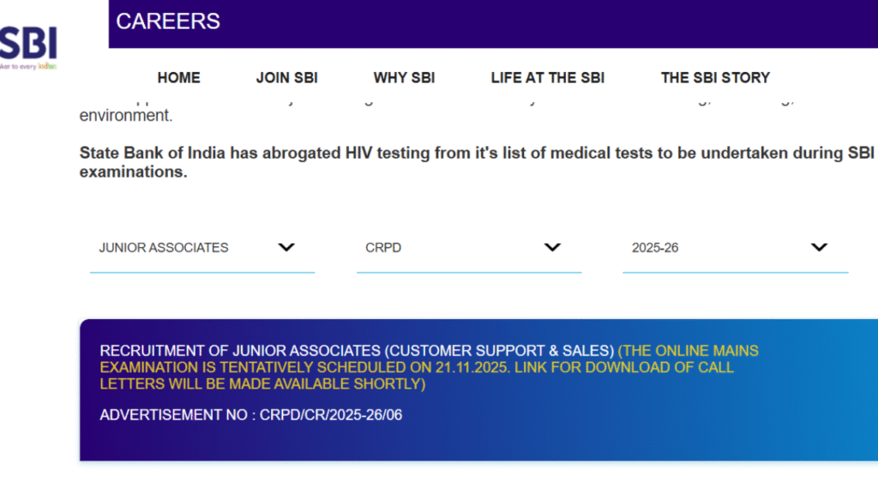Open the LIFE AT THE SBI menu

coord(547,78)
